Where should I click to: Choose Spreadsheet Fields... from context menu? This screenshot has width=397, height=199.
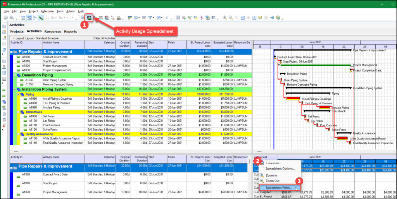point(279,188)
